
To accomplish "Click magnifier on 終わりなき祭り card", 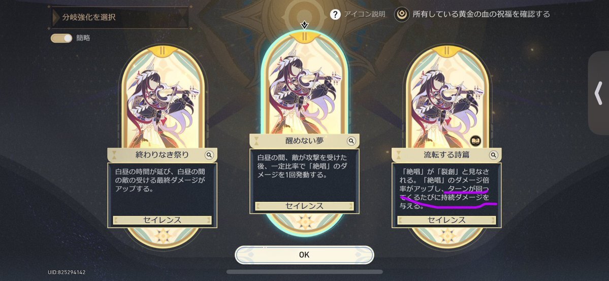I will 209,155.
